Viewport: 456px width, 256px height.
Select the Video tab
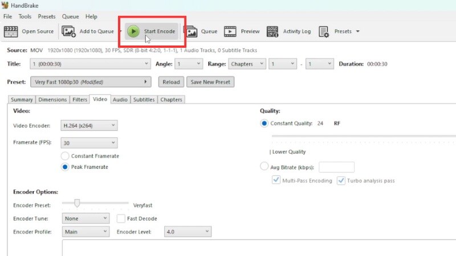(100, 99)
